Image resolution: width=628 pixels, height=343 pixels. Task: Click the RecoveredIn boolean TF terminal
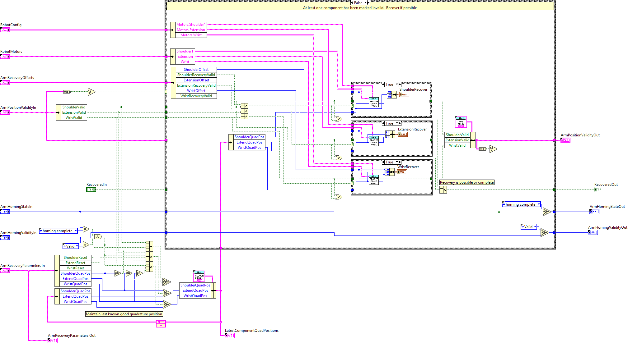[x=91, y=190]
